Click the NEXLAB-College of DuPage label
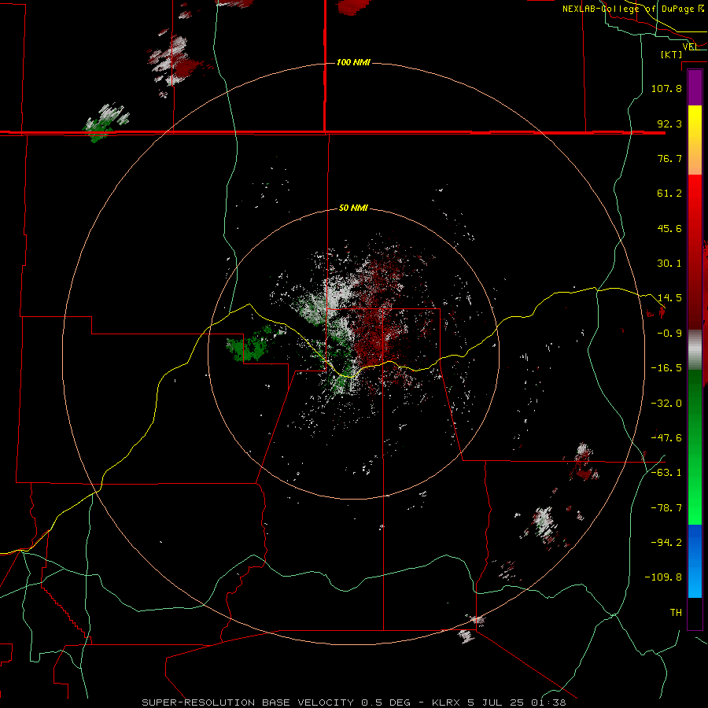The image size is (708, 708). click(628, 9)
